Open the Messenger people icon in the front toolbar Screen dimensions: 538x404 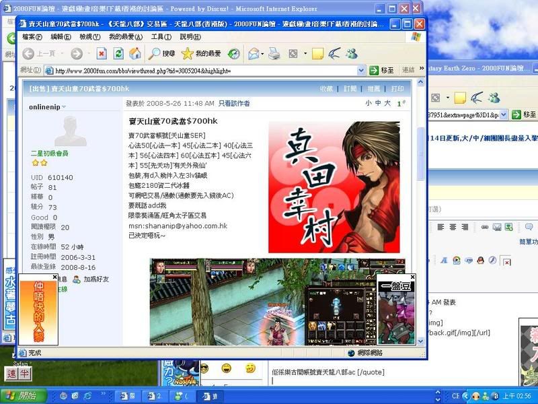coord(352,54)
